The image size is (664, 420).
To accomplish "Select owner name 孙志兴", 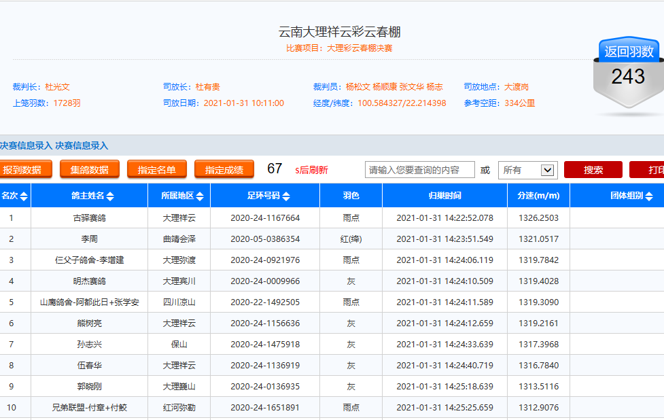I will [89, 344].
